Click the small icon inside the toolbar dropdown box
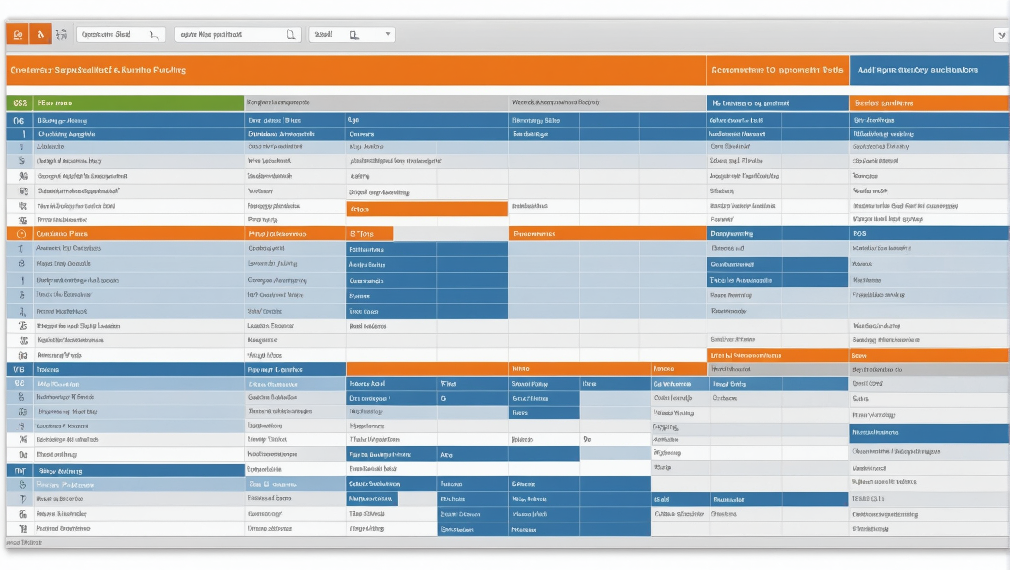Screen dimensions: 1010x570 (x=354, y=35)
